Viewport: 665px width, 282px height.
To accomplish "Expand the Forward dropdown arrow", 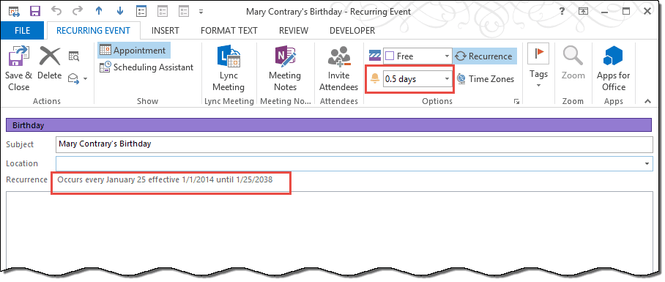I will click(85, 79).
